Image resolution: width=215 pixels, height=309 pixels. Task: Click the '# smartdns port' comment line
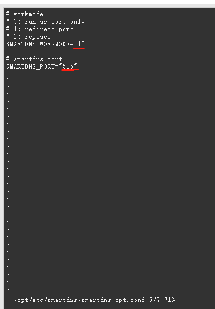coord(34,59)
